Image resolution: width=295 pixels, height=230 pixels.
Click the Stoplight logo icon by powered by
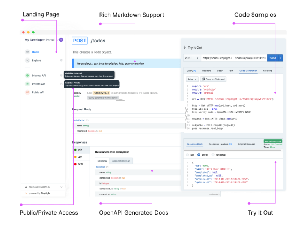(26, 193)
